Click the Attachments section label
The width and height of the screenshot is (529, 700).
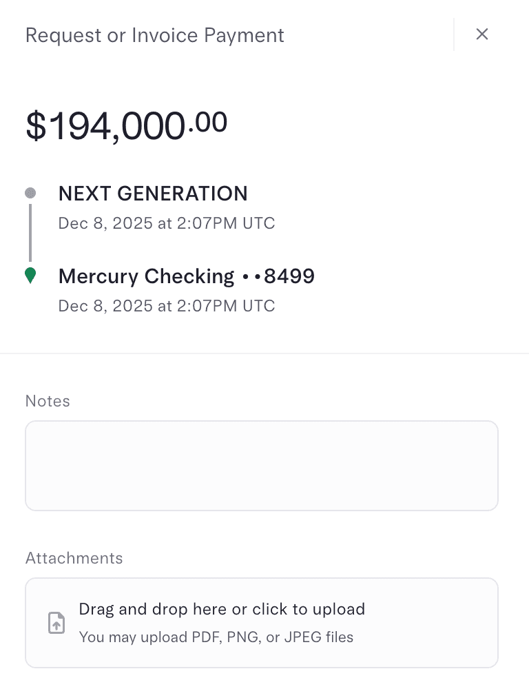[74, 558]
